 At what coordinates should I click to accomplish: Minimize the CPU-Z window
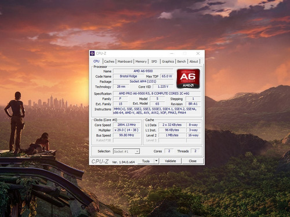click(172, 53)
